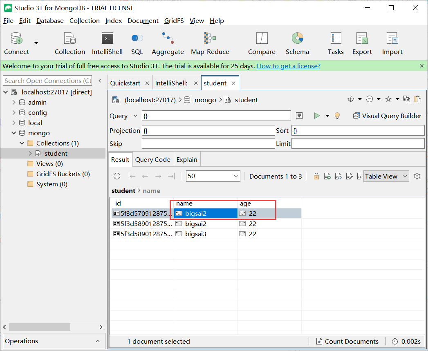
Task: Click the lightbulb query hint icon
Action: pos(337,116)
